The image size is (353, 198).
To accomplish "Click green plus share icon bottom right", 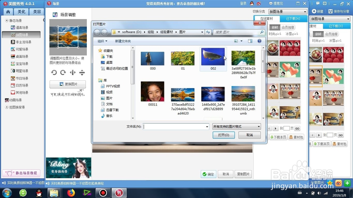I will (x=347, y=183).
